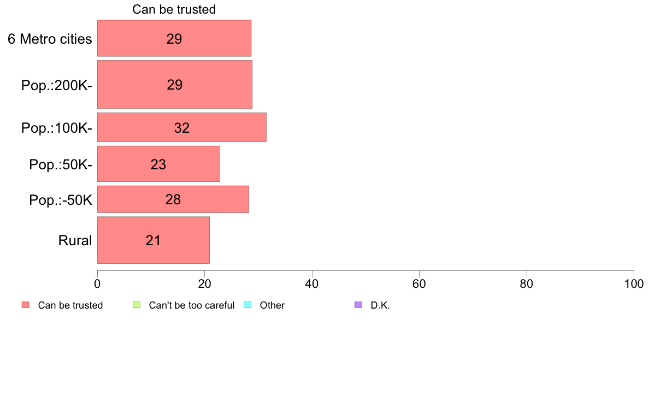The image size is (649, 402).
Task: Click the Can be trusted chart title
Action: 174,9
